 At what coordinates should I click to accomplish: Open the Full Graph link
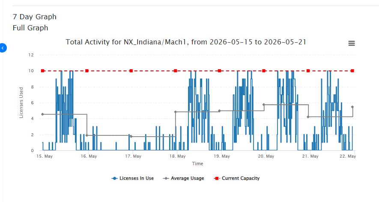(x=30, y=28)
